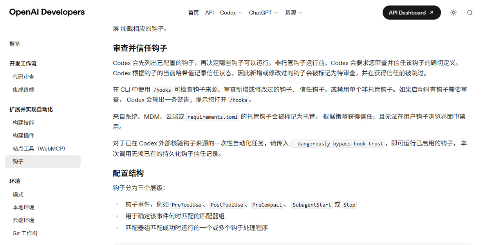495x245 pixels.
Task: Open the 代码审查 sidebar page
Action: (x=23, y=77)
